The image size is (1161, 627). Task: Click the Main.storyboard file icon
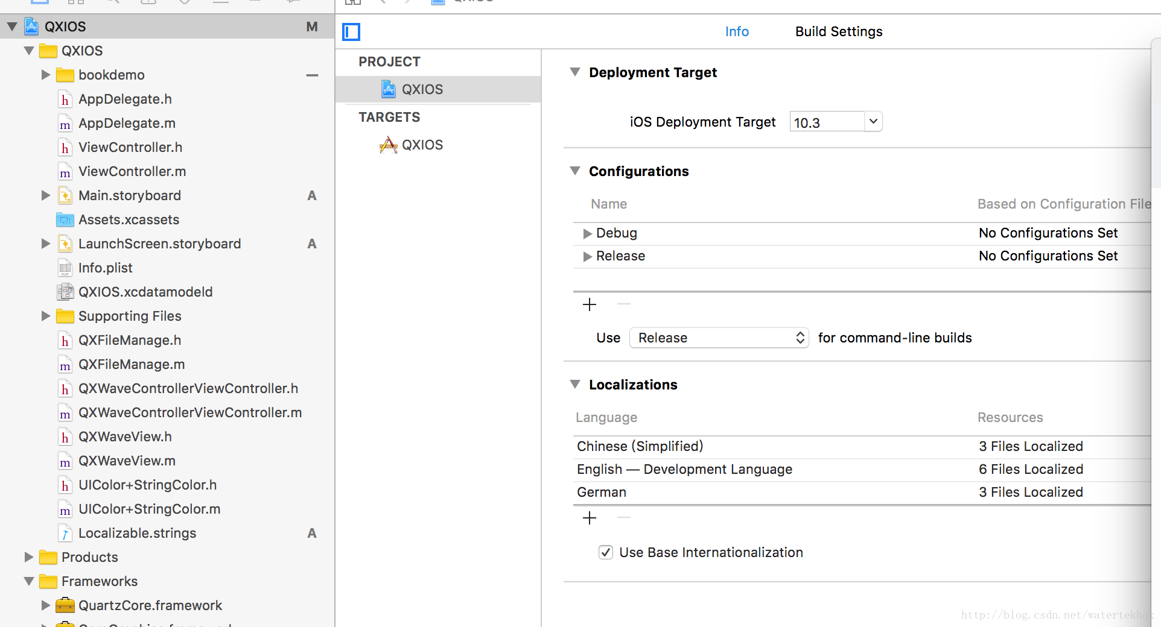[65, 195]
